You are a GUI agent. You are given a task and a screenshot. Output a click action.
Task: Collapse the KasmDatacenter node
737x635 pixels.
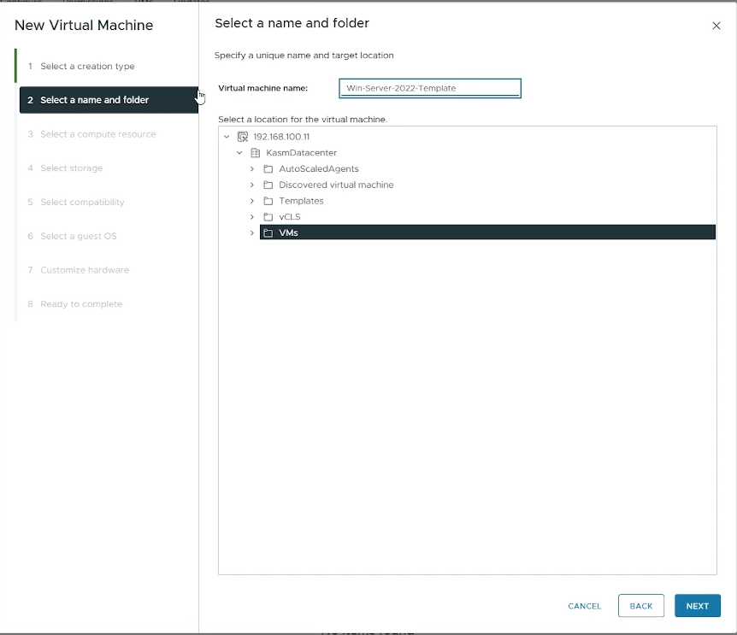(x=239, y=152)
